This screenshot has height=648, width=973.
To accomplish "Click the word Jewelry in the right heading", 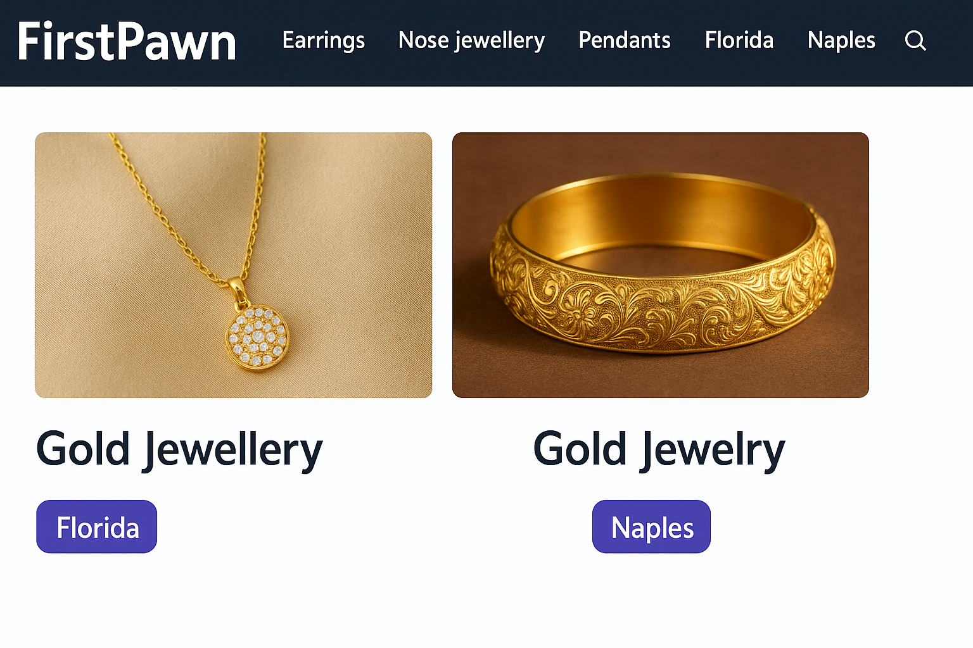I will click(713, 449).
